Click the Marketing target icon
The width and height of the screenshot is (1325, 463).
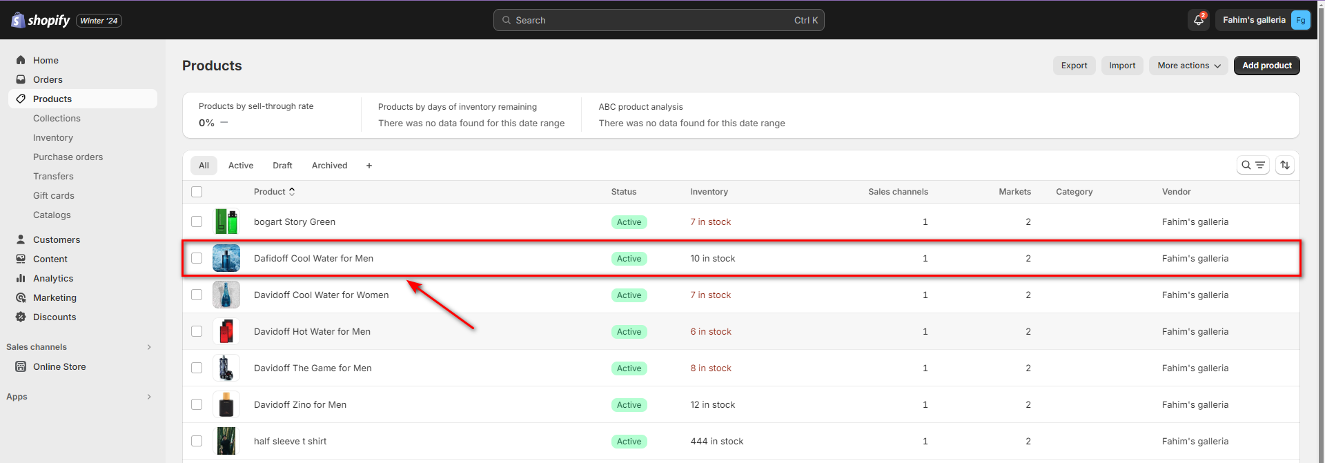click(21, 297)
